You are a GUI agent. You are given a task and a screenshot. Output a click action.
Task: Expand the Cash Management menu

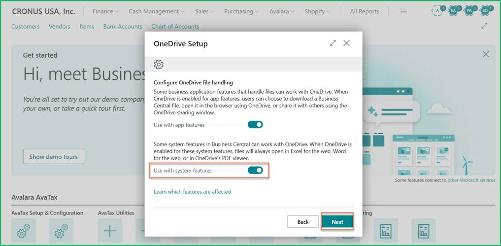157,11
